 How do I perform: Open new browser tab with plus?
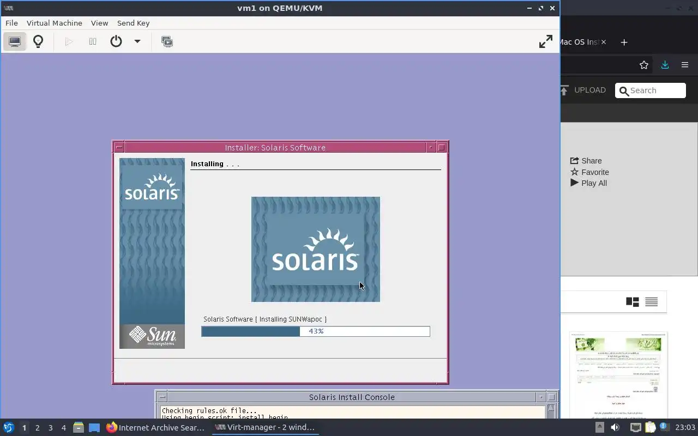[624, 42]
